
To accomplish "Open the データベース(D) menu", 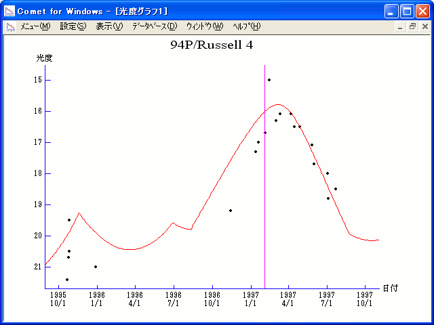I will pyautogui.click(x=155, y=26).
